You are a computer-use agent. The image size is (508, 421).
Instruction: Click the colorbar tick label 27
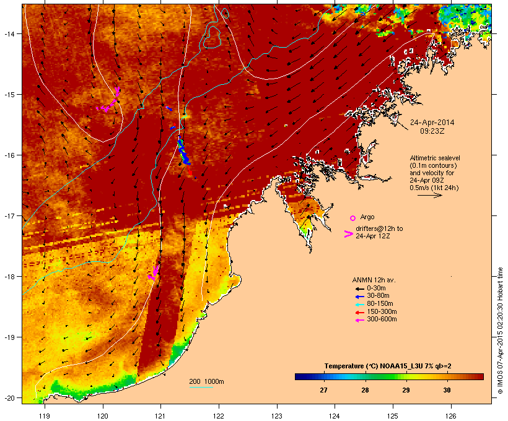323,390
